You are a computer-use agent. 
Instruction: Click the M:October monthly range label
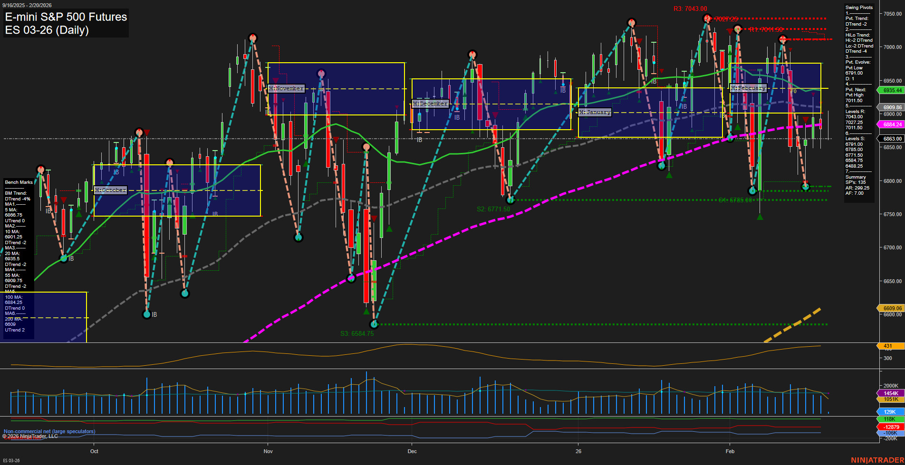click(x=110, y=190)
